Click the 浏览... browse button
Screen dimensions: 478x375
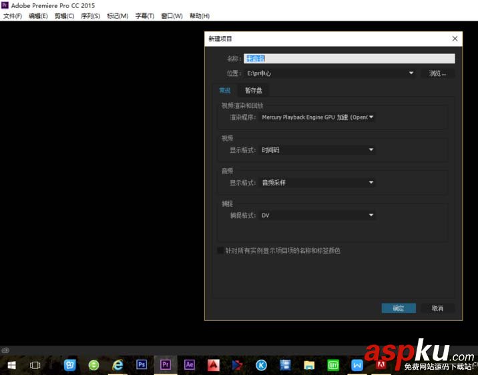(437, 73)
